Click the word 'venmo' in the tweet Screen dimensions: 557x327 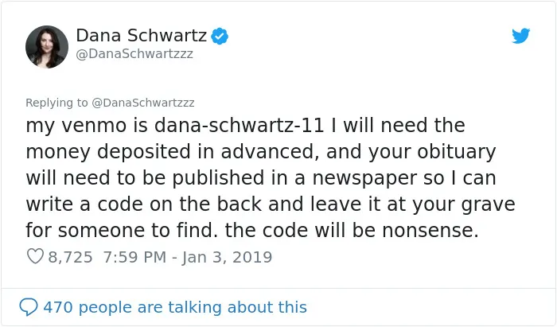(x=94, y=126)
